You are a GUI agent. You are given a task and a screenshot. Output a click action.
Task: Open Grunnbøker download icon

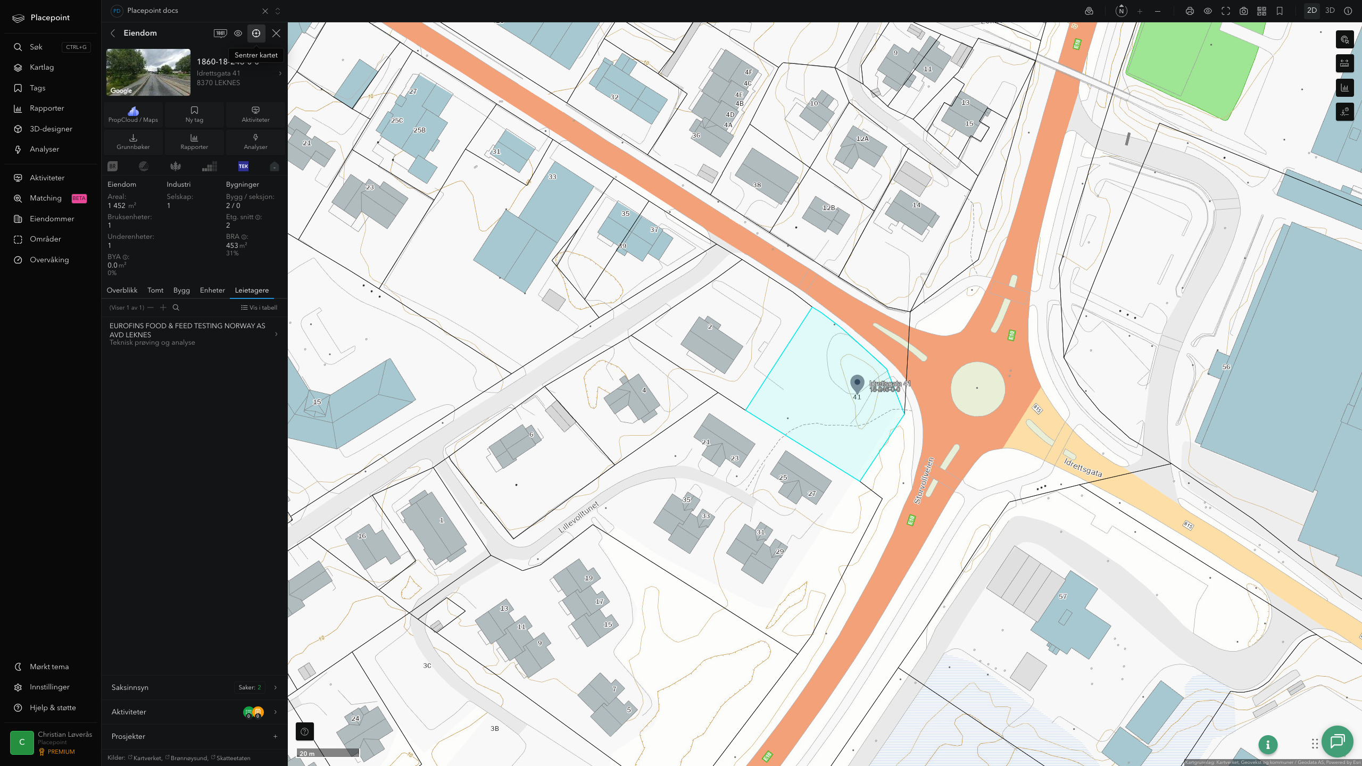pos(133,141)
